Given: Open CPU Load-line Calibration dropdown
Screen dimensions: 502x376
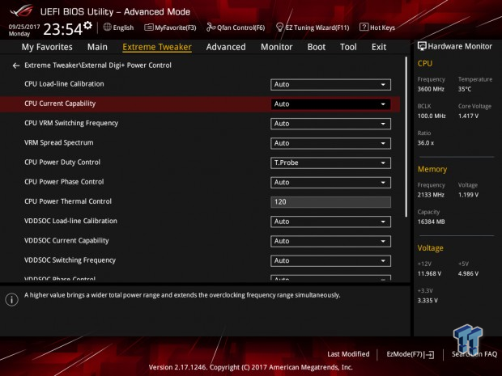Looking at the screenshot, I should click(x=330, y=84).
